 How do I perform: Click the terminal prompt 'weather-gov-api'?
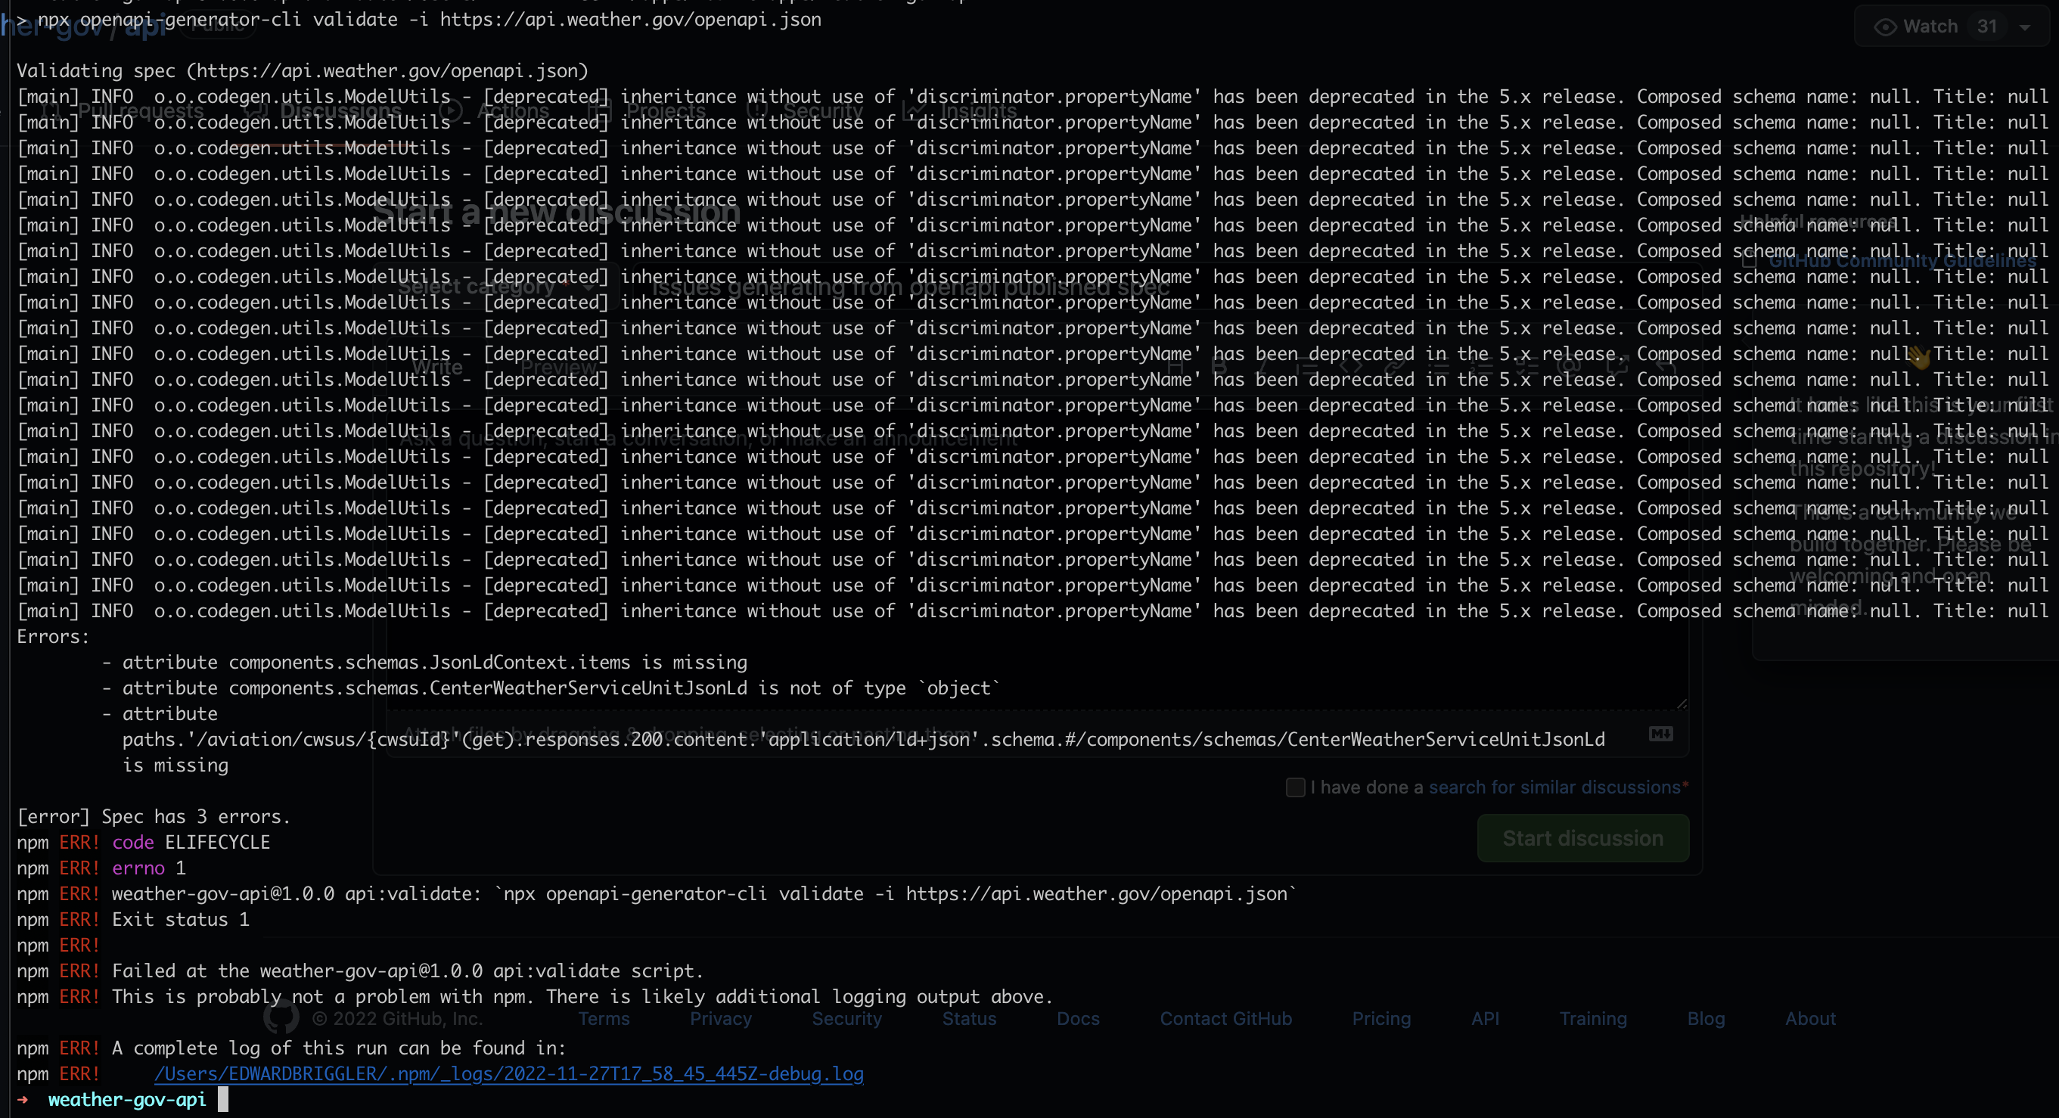[x=127, y=1100]
